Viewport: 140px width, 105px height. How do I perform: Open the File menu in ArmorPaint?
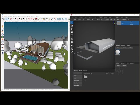[72, 17]
